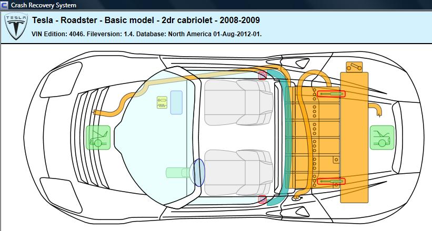Image resolution: width=432 pixels, height=231 pixels.
Task: Click the lower pink sensor near the door
Action: pos(262,199)
